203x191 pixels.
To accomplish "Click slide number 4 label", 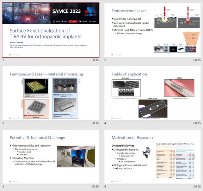I will pos(105,123).
